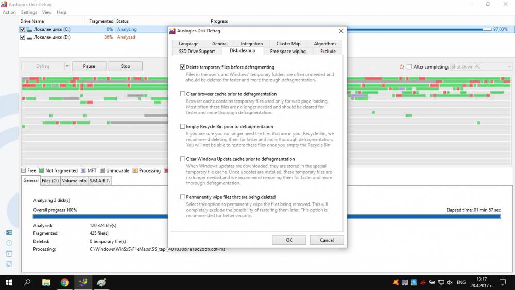The image size is (515, 290).
Task: Enable Clear browser cache prior to defragmentation
Action: 183,94
